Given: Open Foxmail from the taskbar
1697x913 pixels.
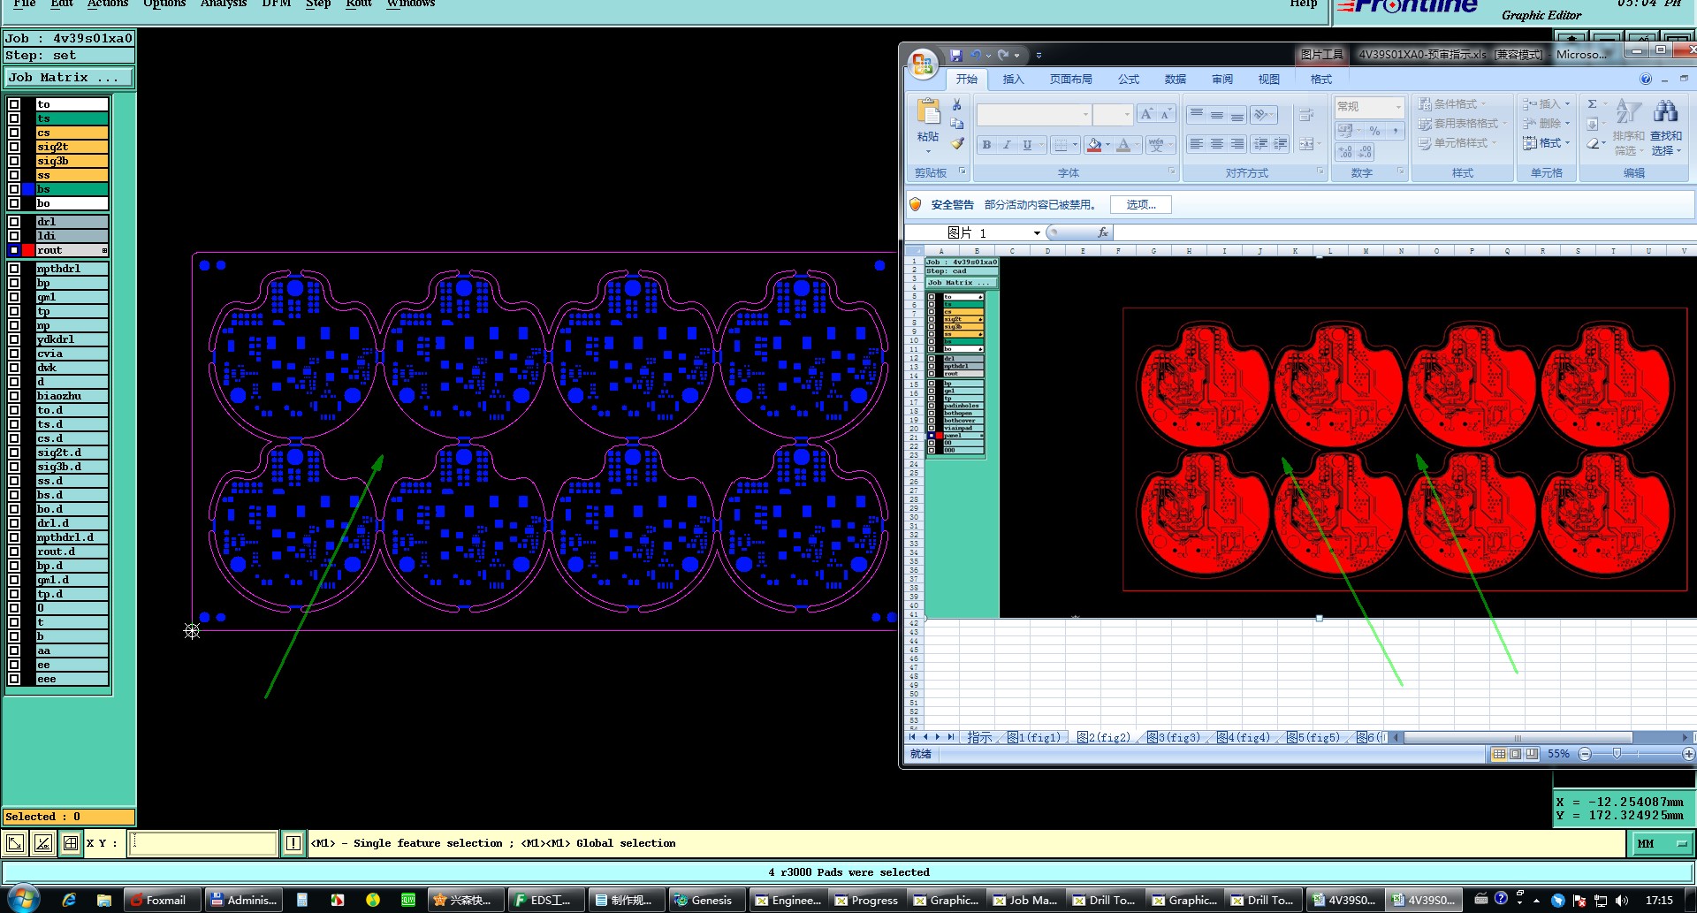Looking at the screenshot, I should pos(163,900).
